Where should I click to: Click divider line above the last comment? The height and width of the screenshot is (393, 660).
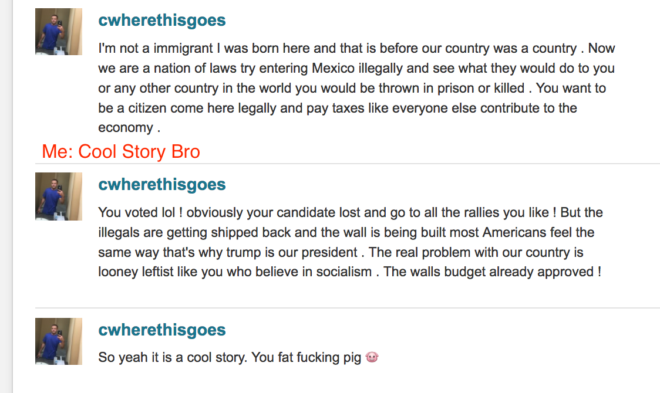tap(348, 308)
